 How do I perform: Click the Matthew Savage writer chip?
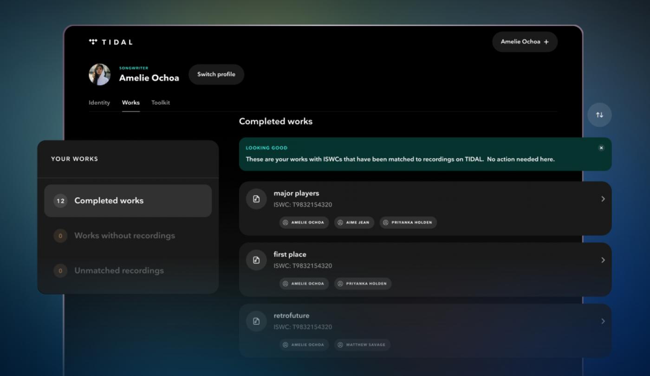pyautogui.click(x=362, y=345)
